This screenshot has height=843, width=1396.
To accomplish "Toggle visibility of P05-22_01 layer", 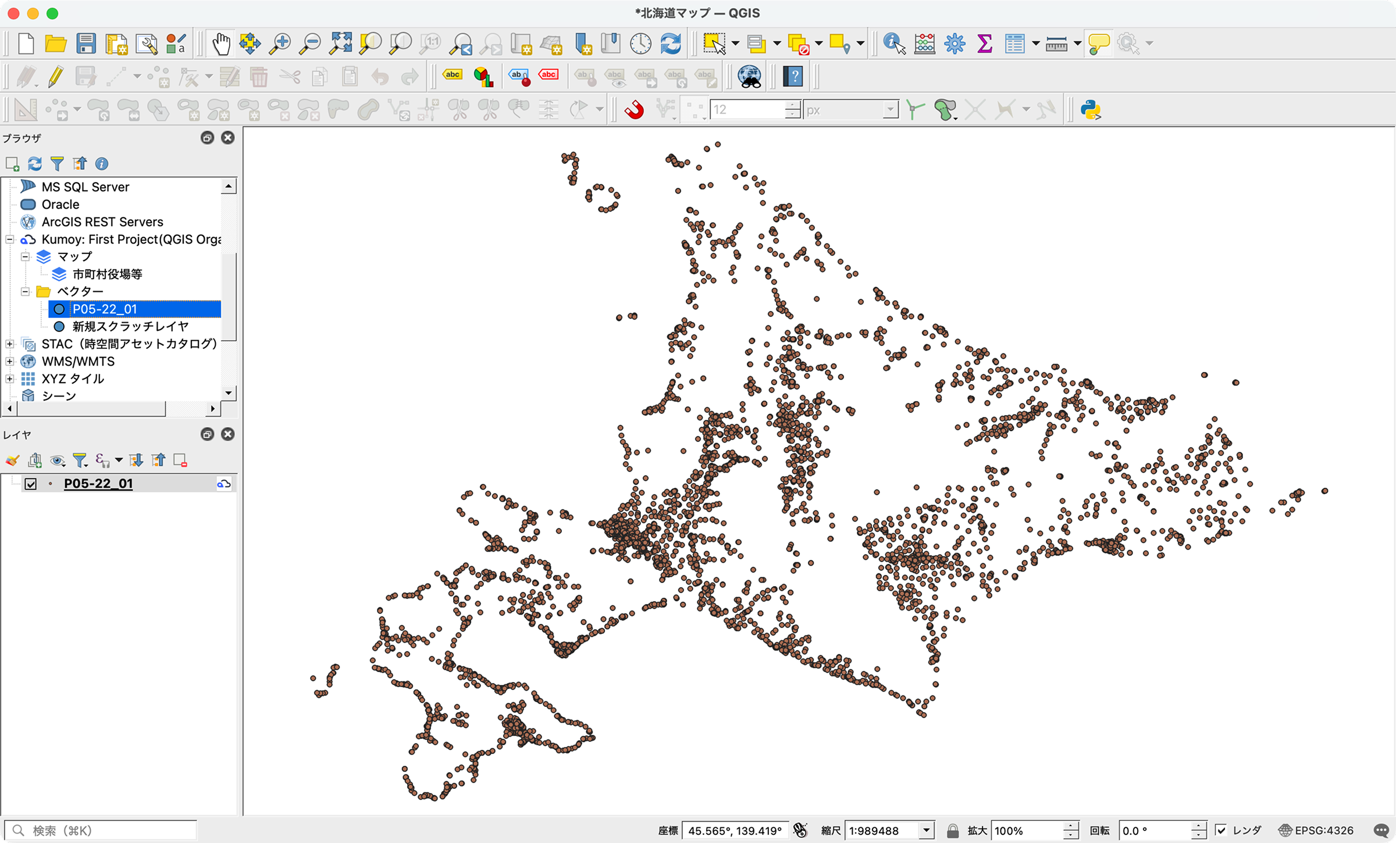I will tap(31, 484).
